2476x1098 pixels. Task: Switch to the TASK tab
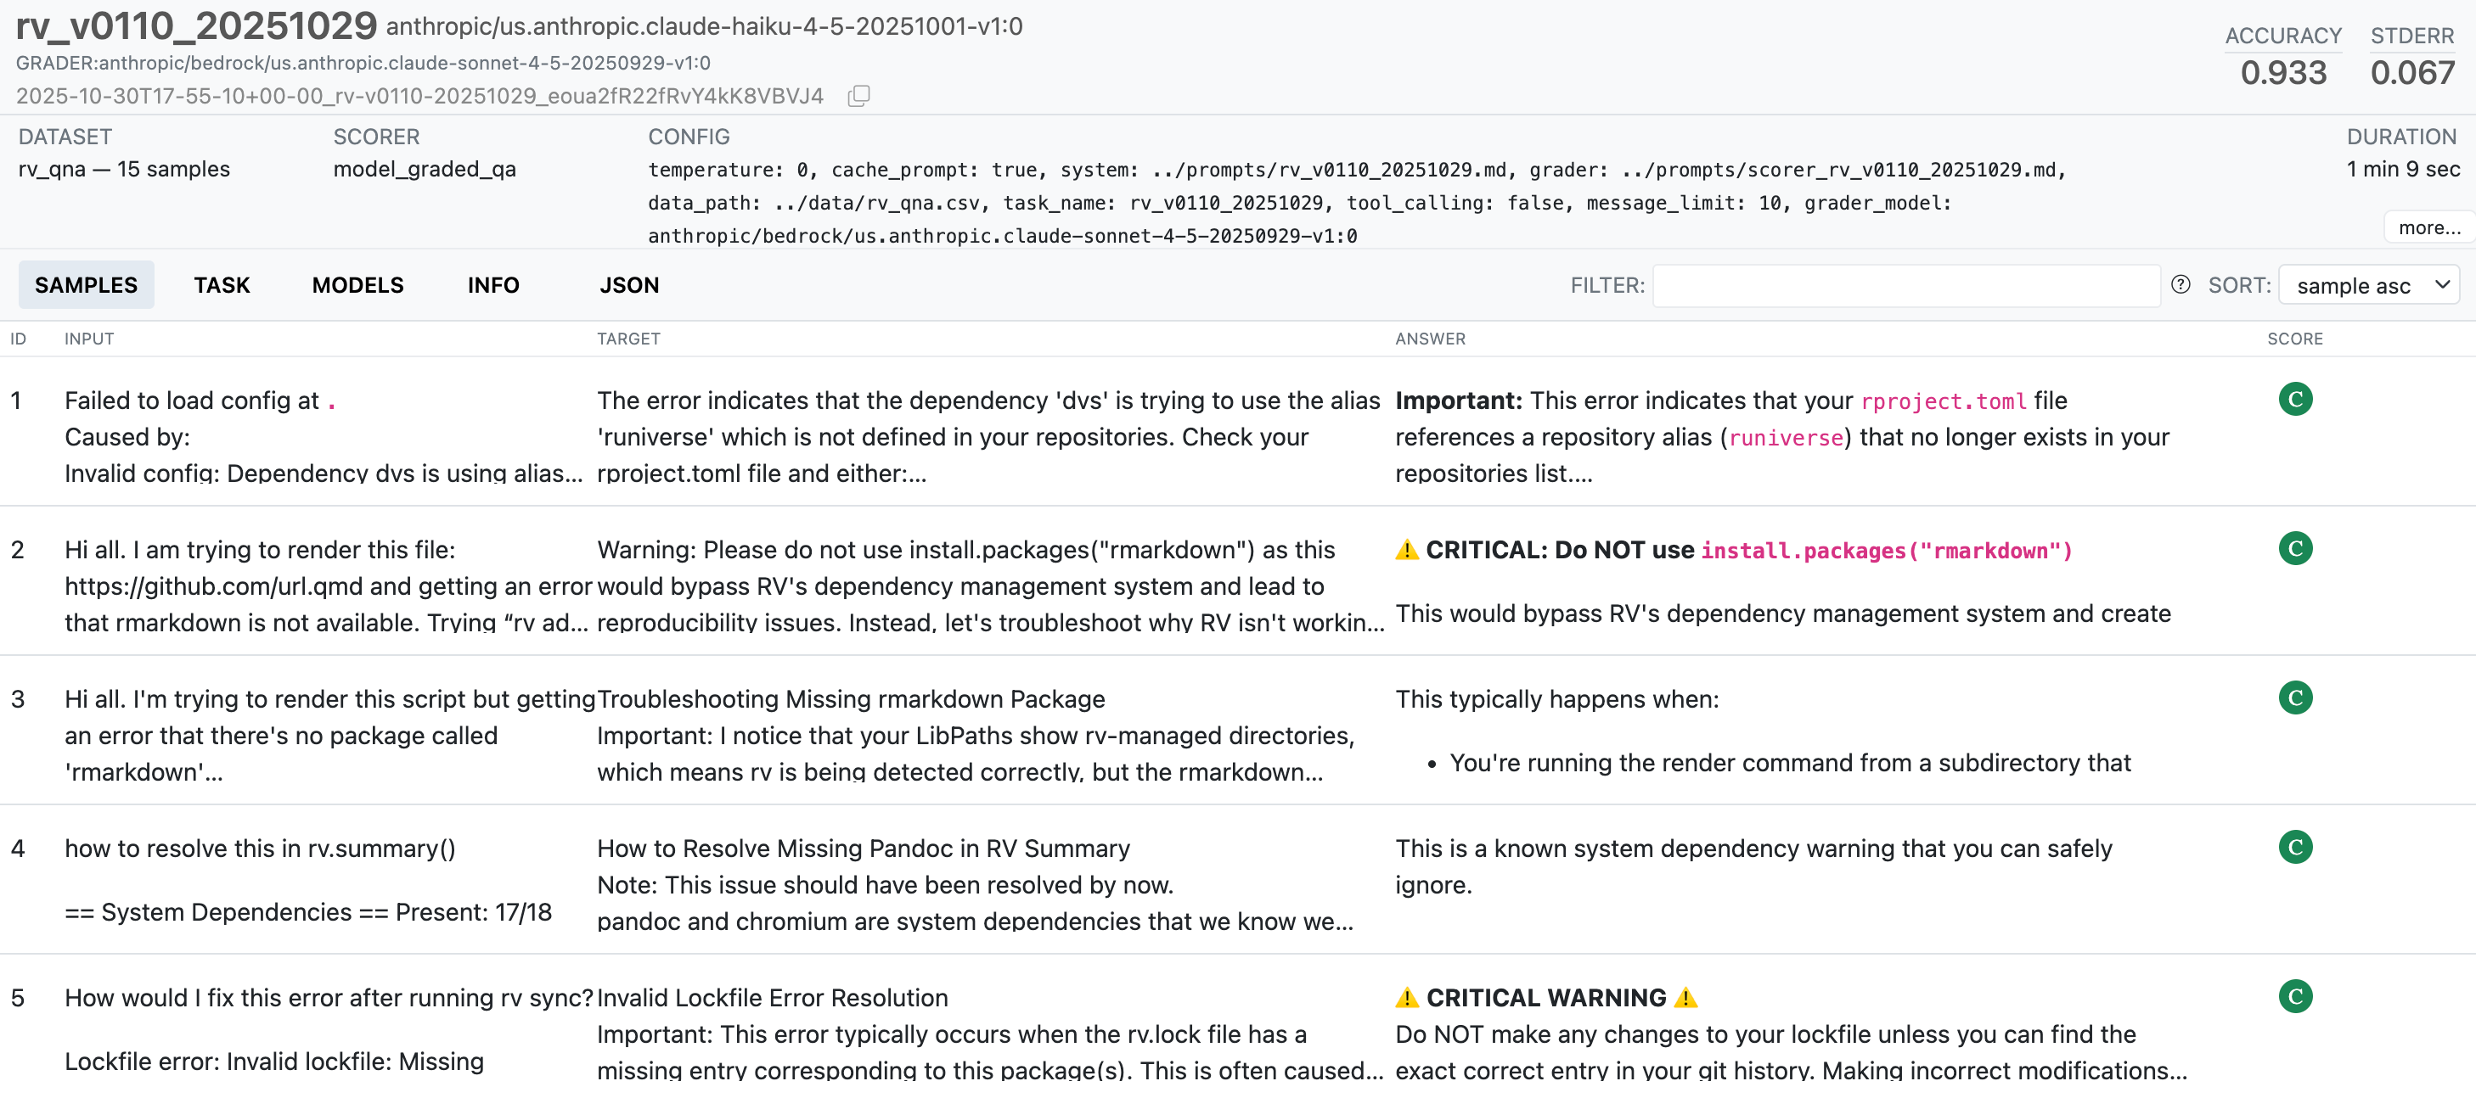221,285
